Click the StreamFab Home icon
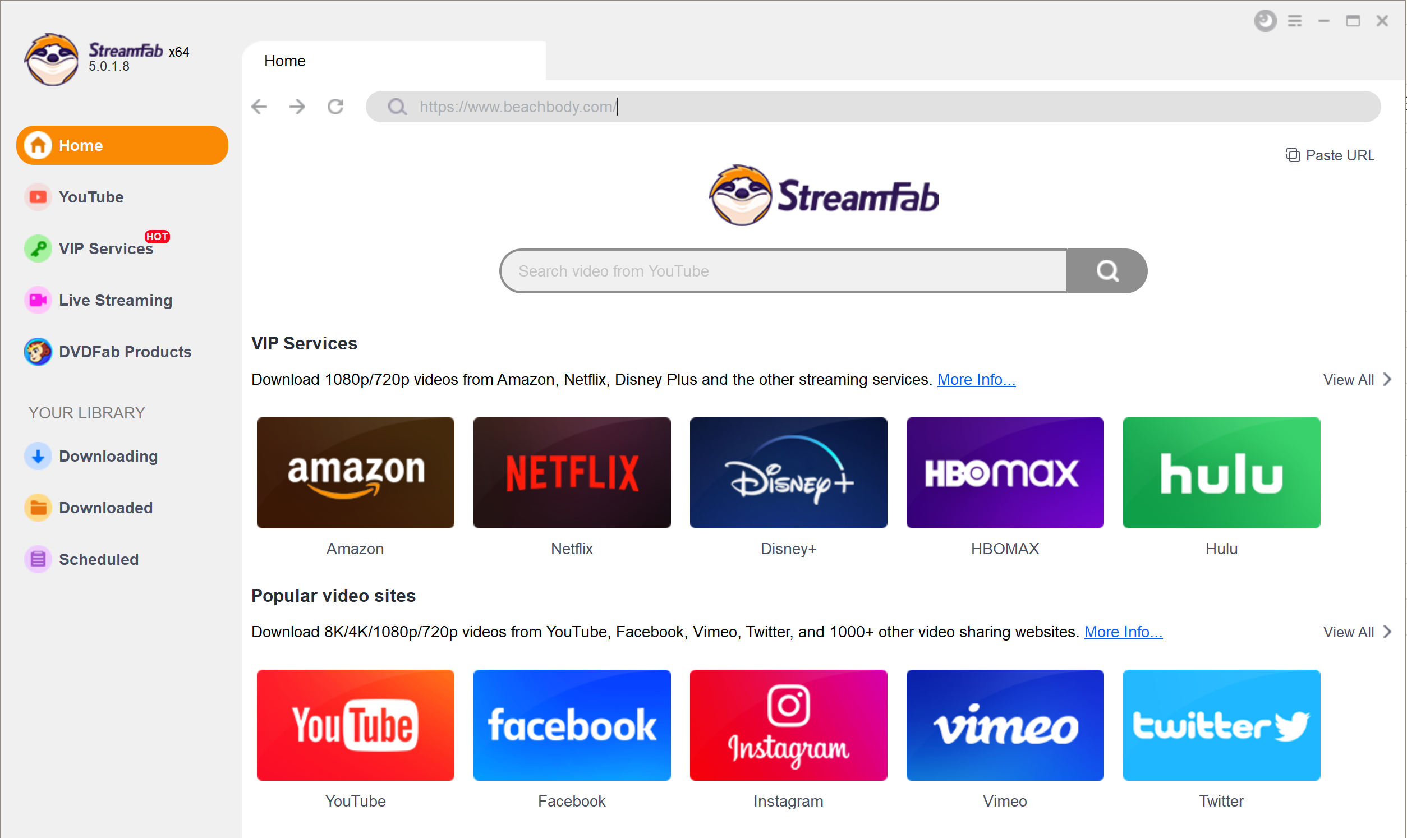This screenshot has height=838, width=1407. coord(37,145)
